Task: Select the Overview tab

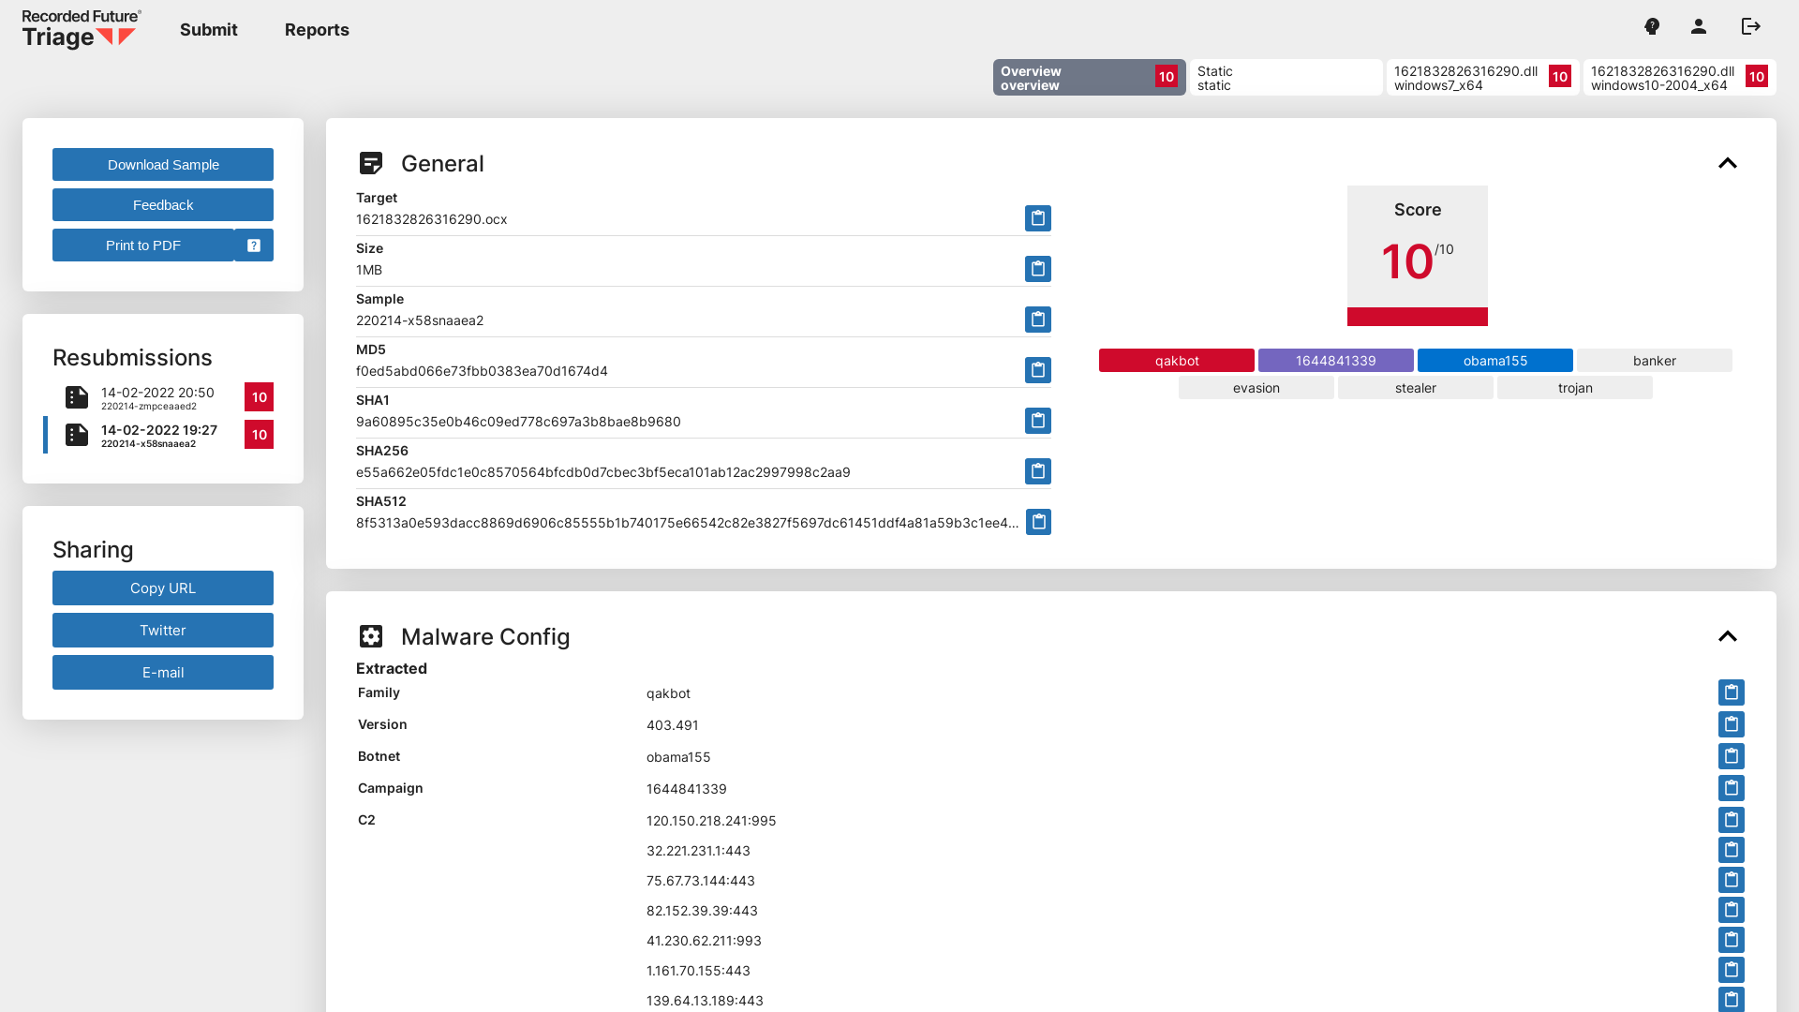Action: pyautogui.click(x=1090, y=78)
